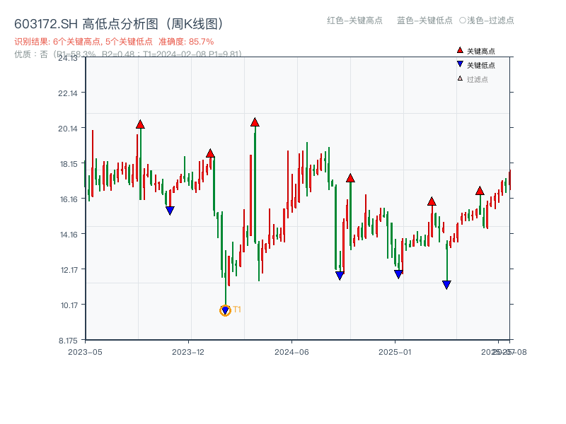566x424 pixels.
Task: Click the highest red triangle near 2024-06
Action: coord(255,122)
